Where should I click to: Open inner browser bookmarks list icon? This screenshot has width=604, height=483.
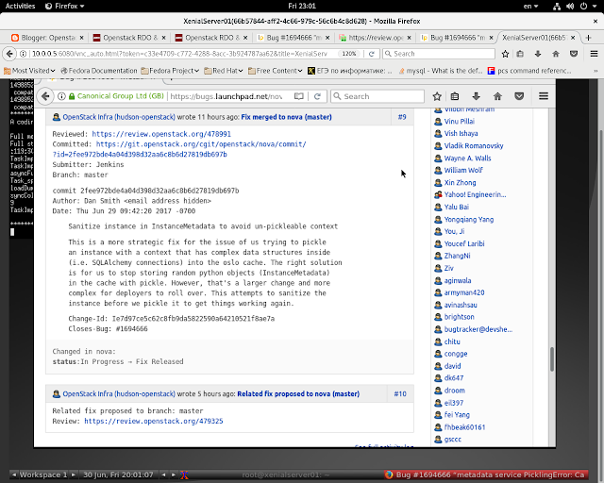point(455,96)
